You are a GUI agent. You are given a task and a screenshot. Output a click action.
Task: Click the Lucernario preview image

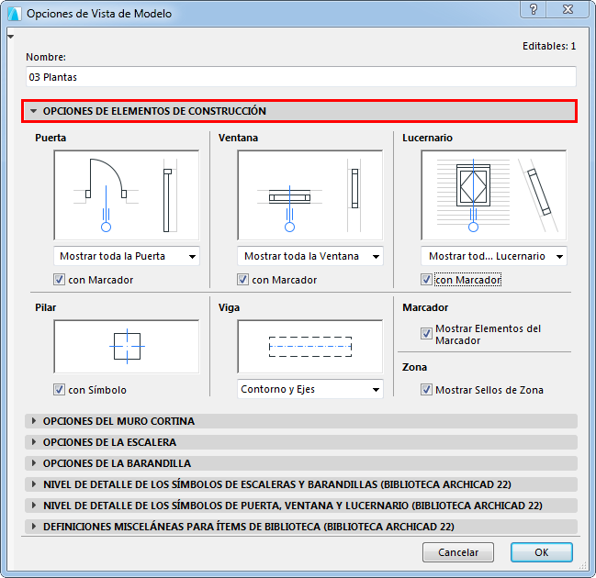(494, 195)
